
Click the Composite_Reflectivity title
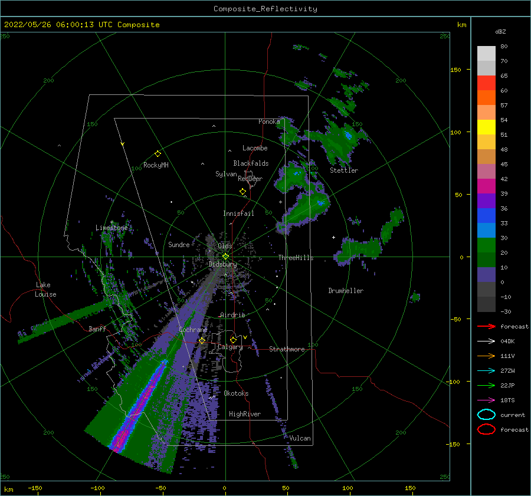265,9
